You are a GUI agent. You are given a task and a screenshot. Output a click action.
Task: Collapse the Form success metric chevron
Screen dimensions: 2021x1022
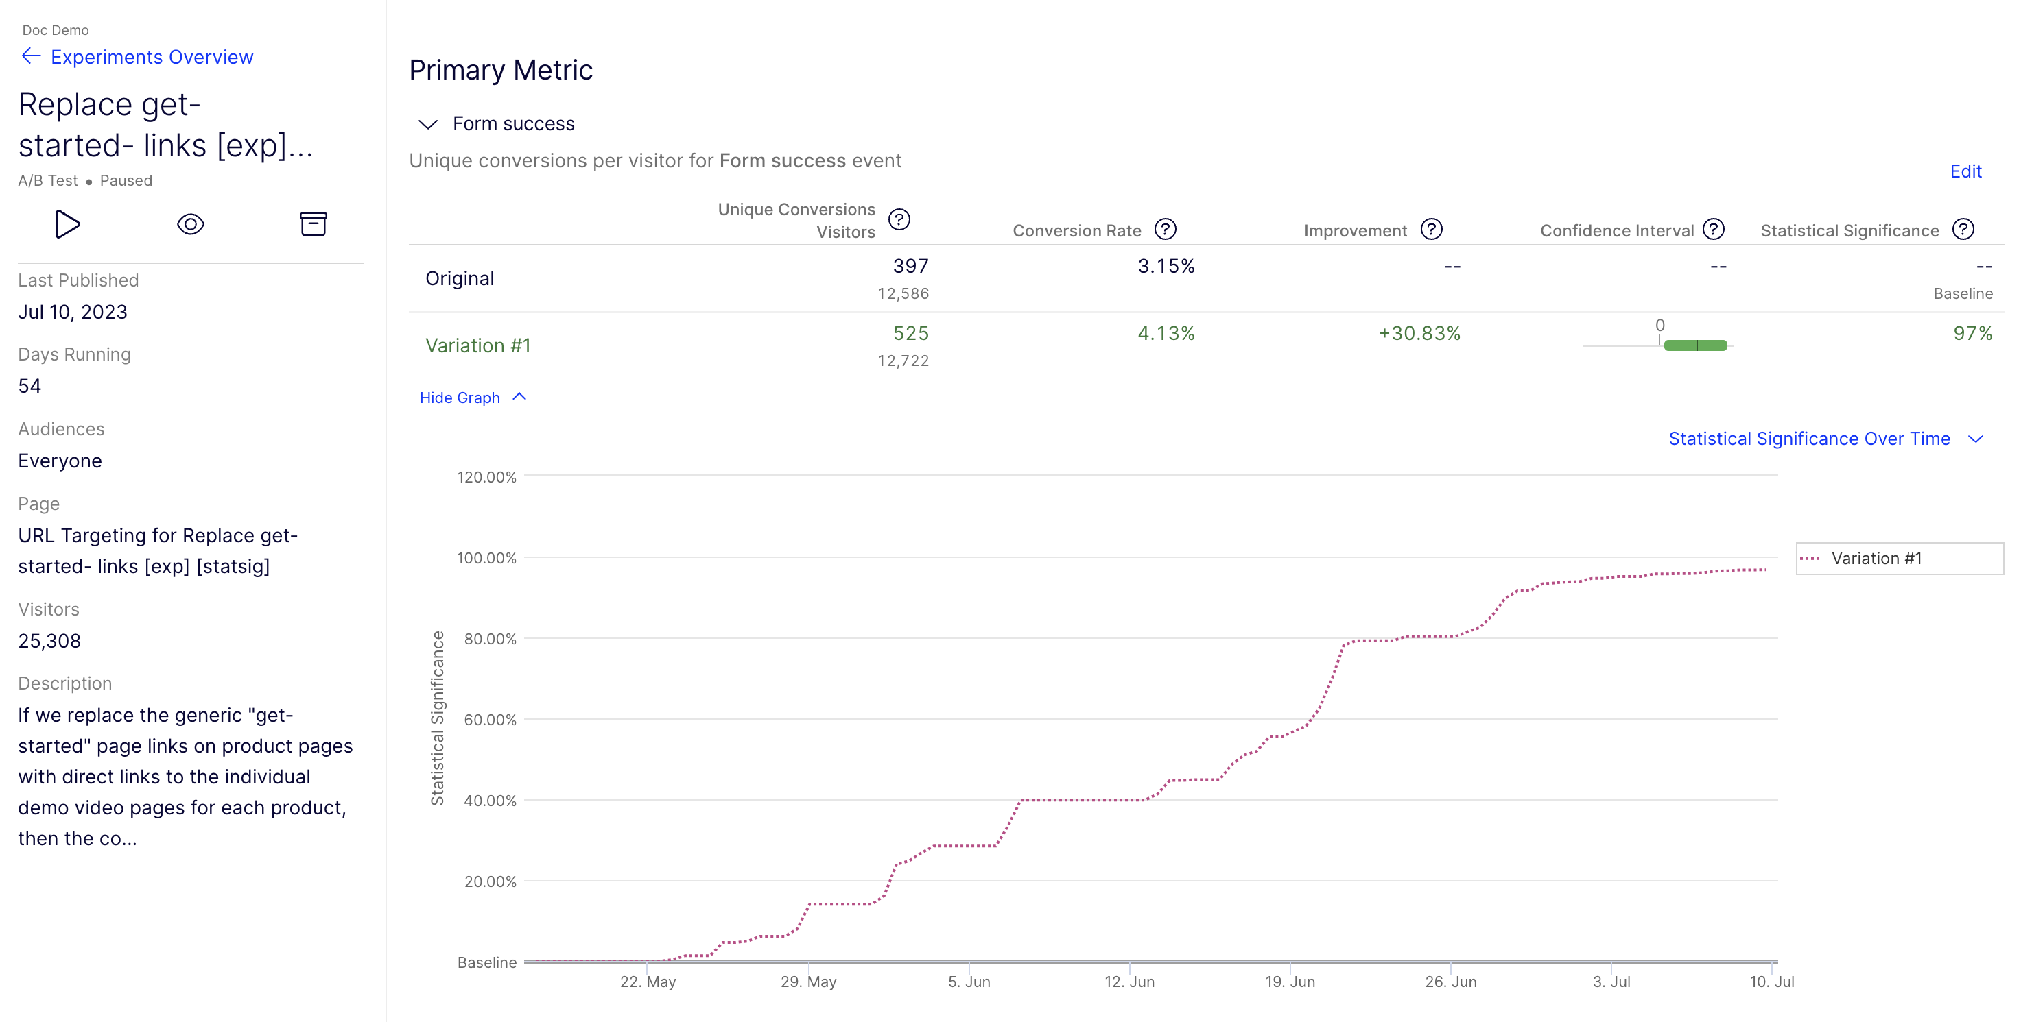(427, 125)
